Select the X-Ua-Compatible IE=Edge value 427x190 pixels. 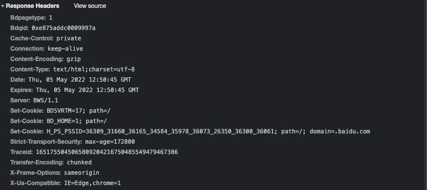[92, 184]
